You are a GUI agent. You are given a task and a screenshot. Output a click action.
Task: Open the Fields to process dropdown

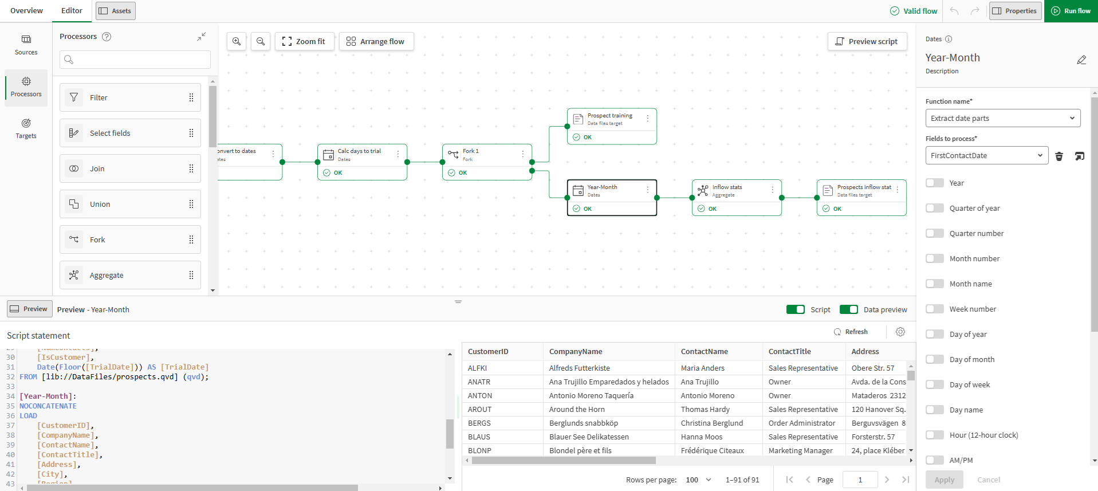(x=986, y=155)
